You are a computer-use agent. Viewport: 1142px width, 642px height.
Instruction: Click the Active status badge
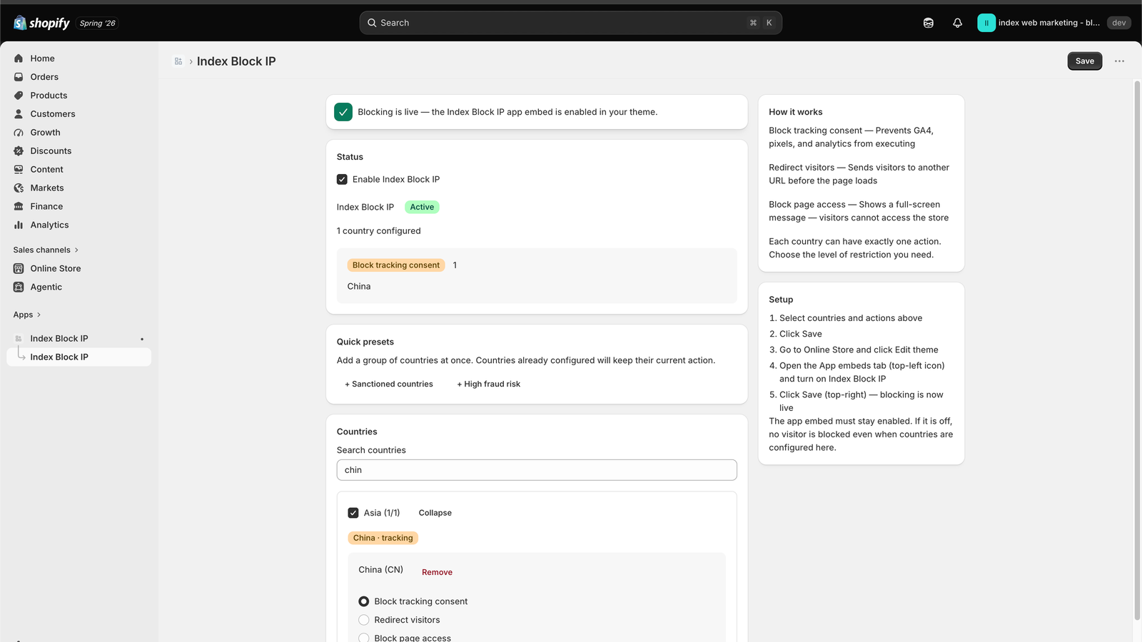click(422, 208)
